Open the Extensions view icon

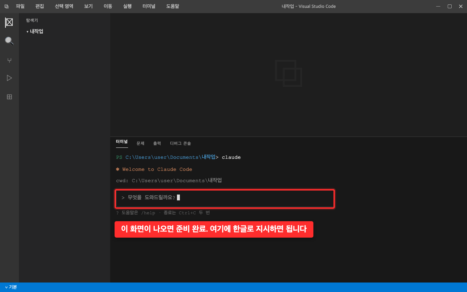point(9,97)
